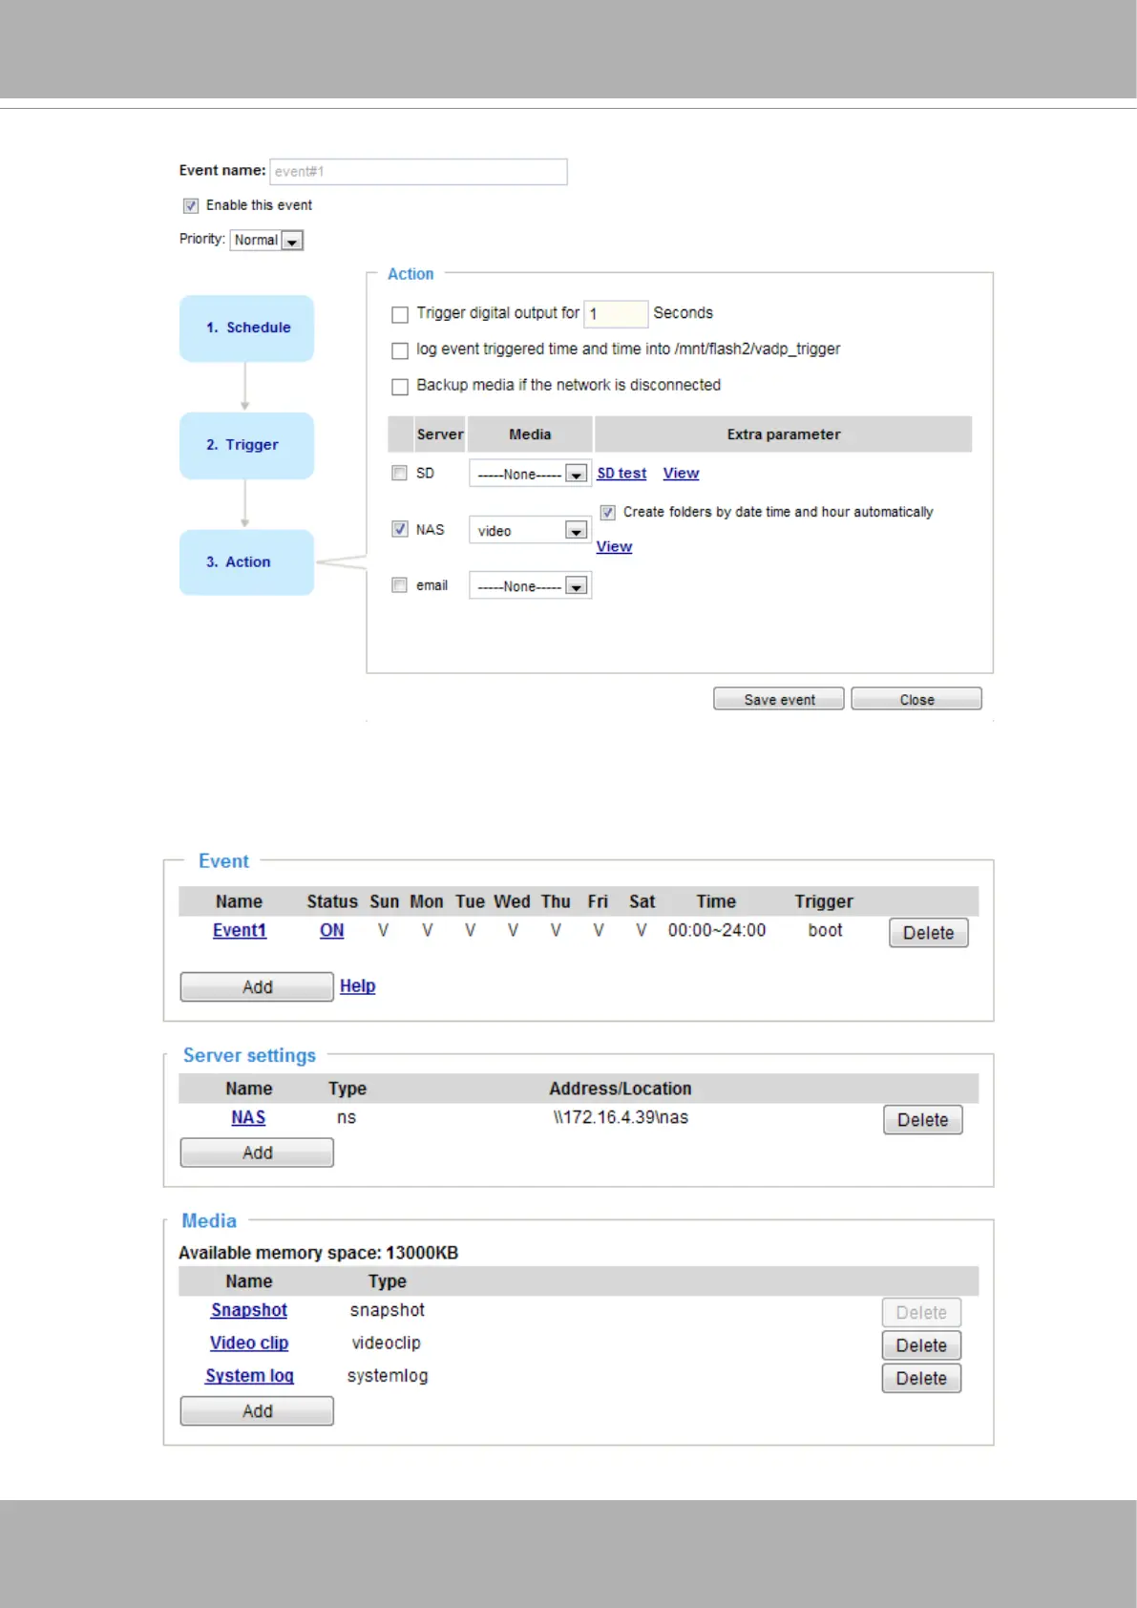Click the SD test link
The image size is (1137, 1608).
point(621,474)
